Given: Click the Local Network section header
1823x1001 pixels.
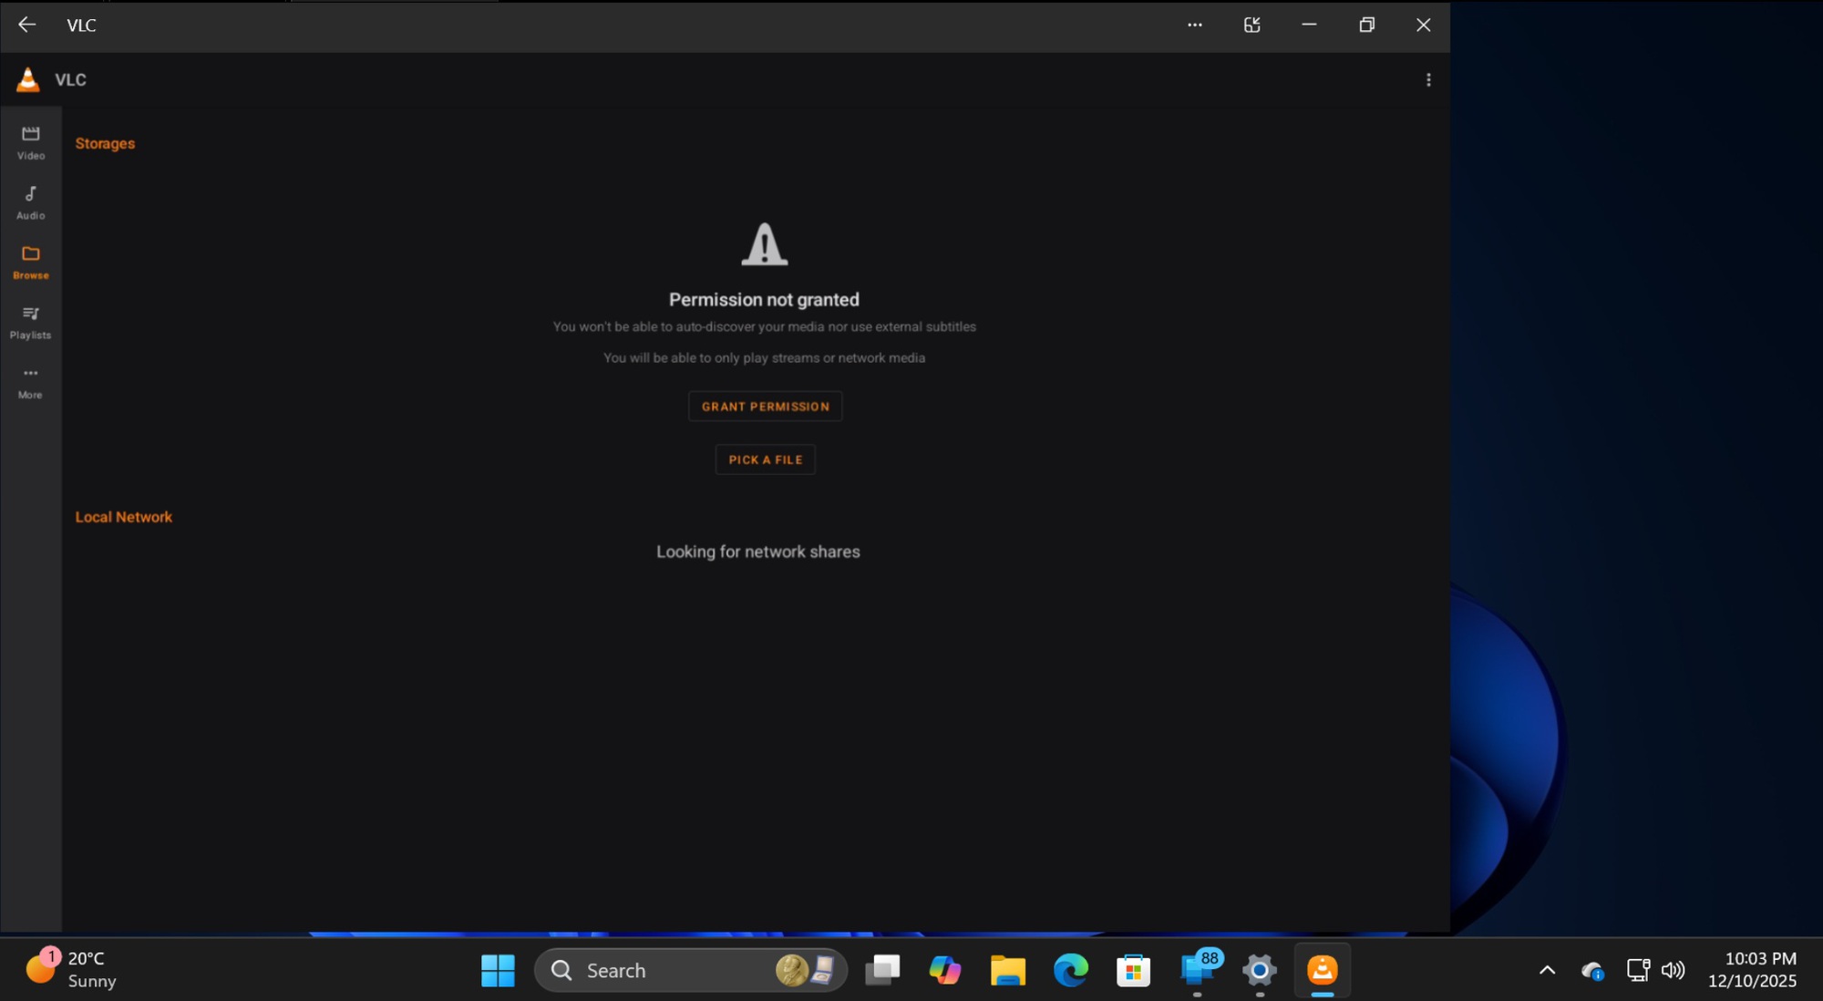Looking at the screenshot, I should 123,517.
